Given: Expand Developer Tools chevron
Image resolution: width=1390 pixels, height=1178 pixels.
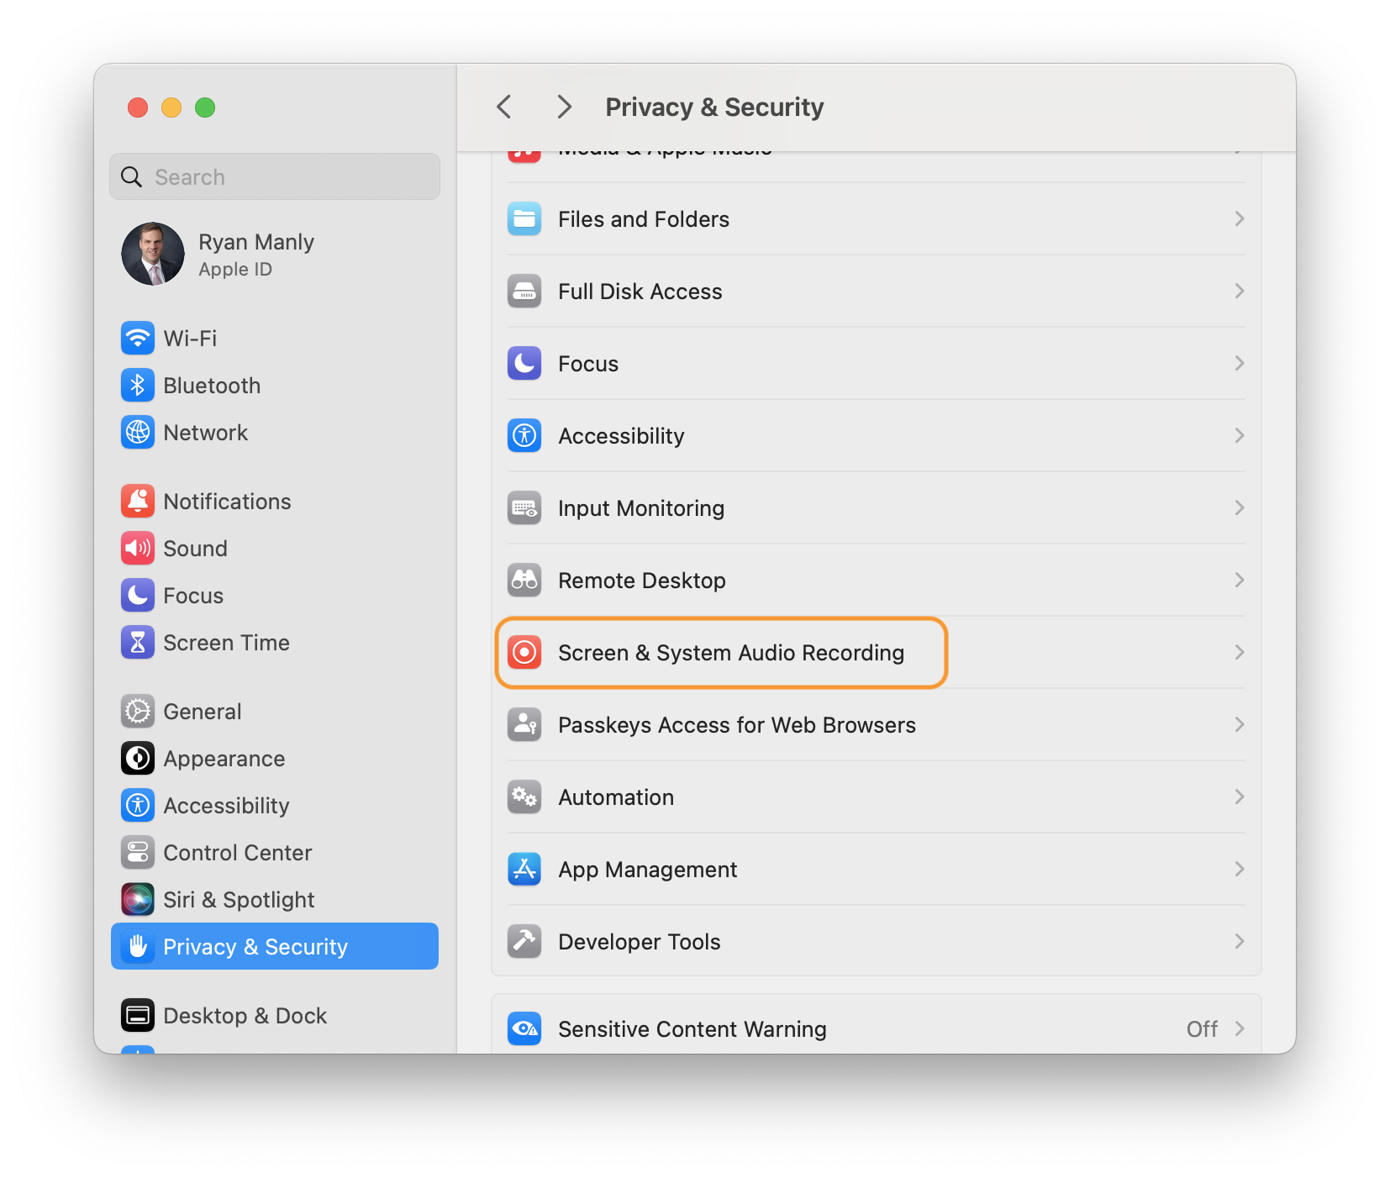Looking at the screenshot, I should click(x=1240, y=942).
